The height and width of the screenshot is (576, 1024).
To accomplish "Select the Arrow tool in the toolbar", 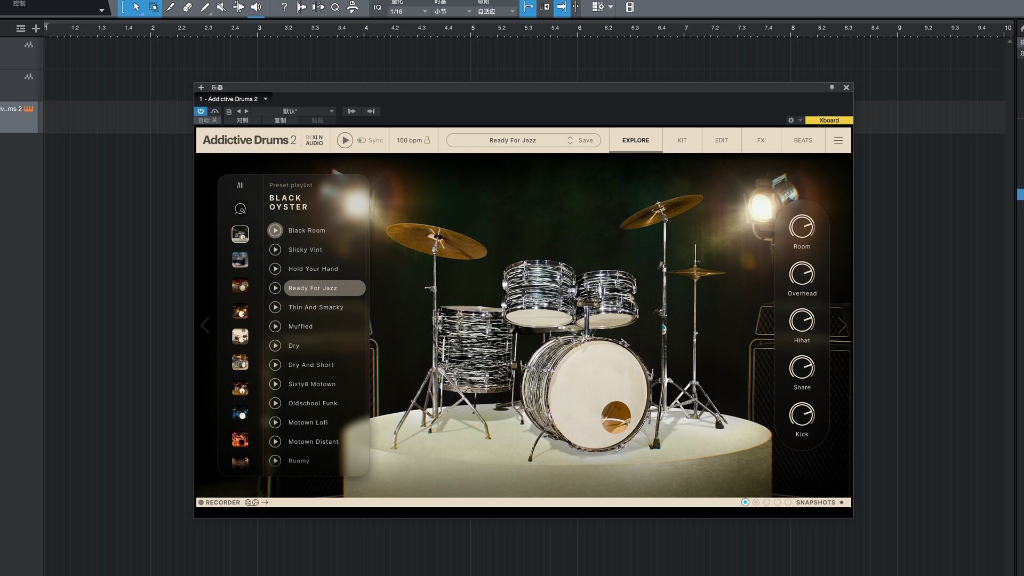I will pyautogui.click(x=137, y=7).
